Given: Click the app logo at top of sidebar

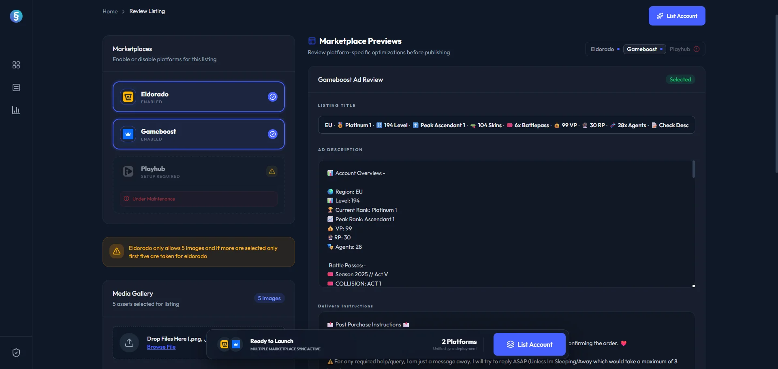Looking at the screenshot, I should [x=16, y=16].
